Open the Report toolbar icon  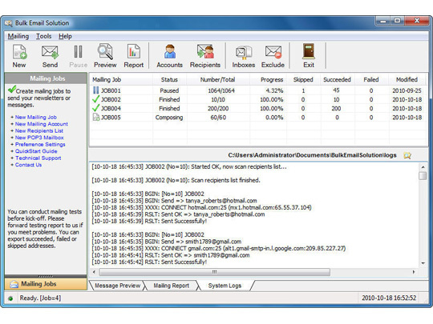pyautogui.click(x=134, y=52)
